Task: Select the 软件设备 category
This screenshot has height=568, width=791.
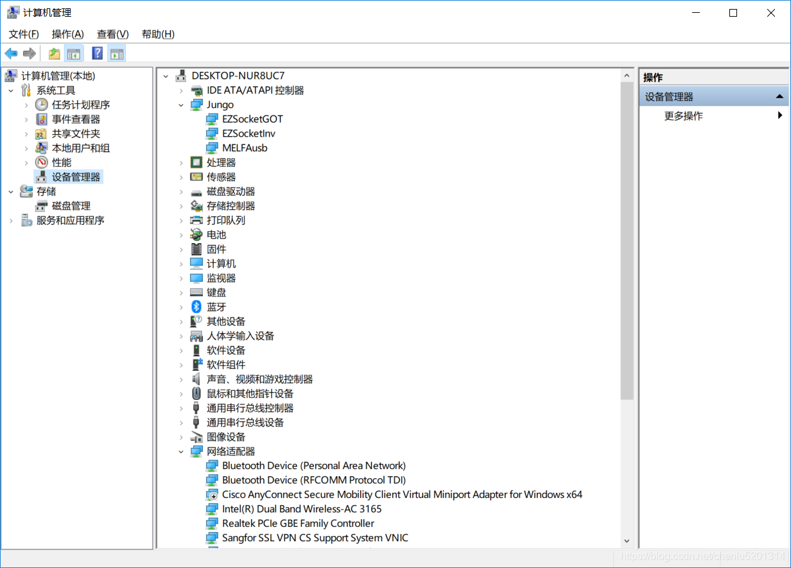Action: click(x=226, y=350)
